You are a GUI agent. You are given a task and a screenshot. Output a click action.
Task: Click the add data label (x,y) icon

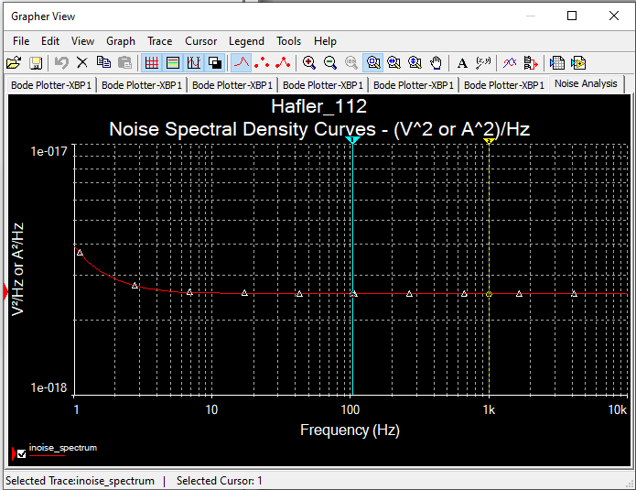tap(483, 63)
